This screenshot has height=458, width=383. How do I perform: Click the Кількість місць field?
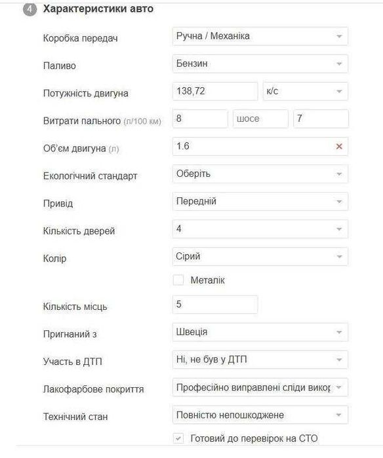click(x=215, y=305)
